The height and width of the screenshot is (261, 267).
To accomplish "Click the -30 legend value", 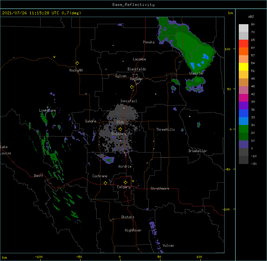I will (x=254, y=164).
